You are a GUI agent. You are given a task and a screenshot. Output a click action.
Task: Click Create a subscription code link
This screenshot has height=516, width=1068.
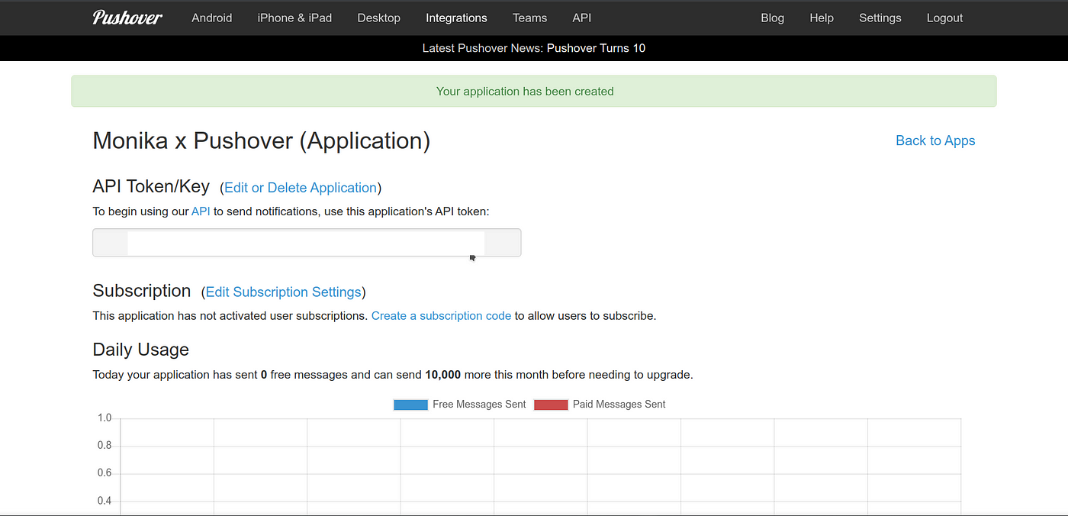(x=441, y=316)
